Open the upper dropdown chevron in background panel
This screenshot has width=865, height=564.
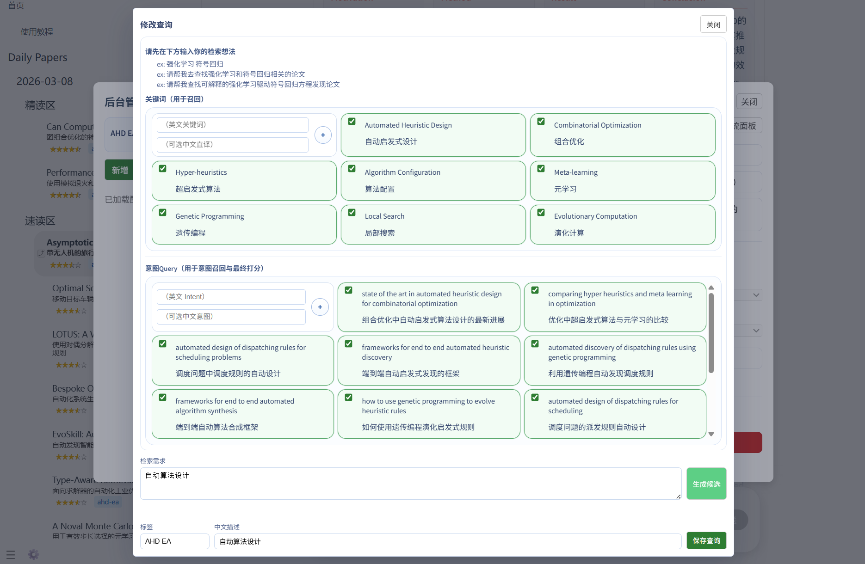pos(756,295)
